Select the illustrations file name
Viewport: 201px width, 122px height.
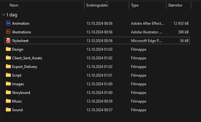pos(22,32)
